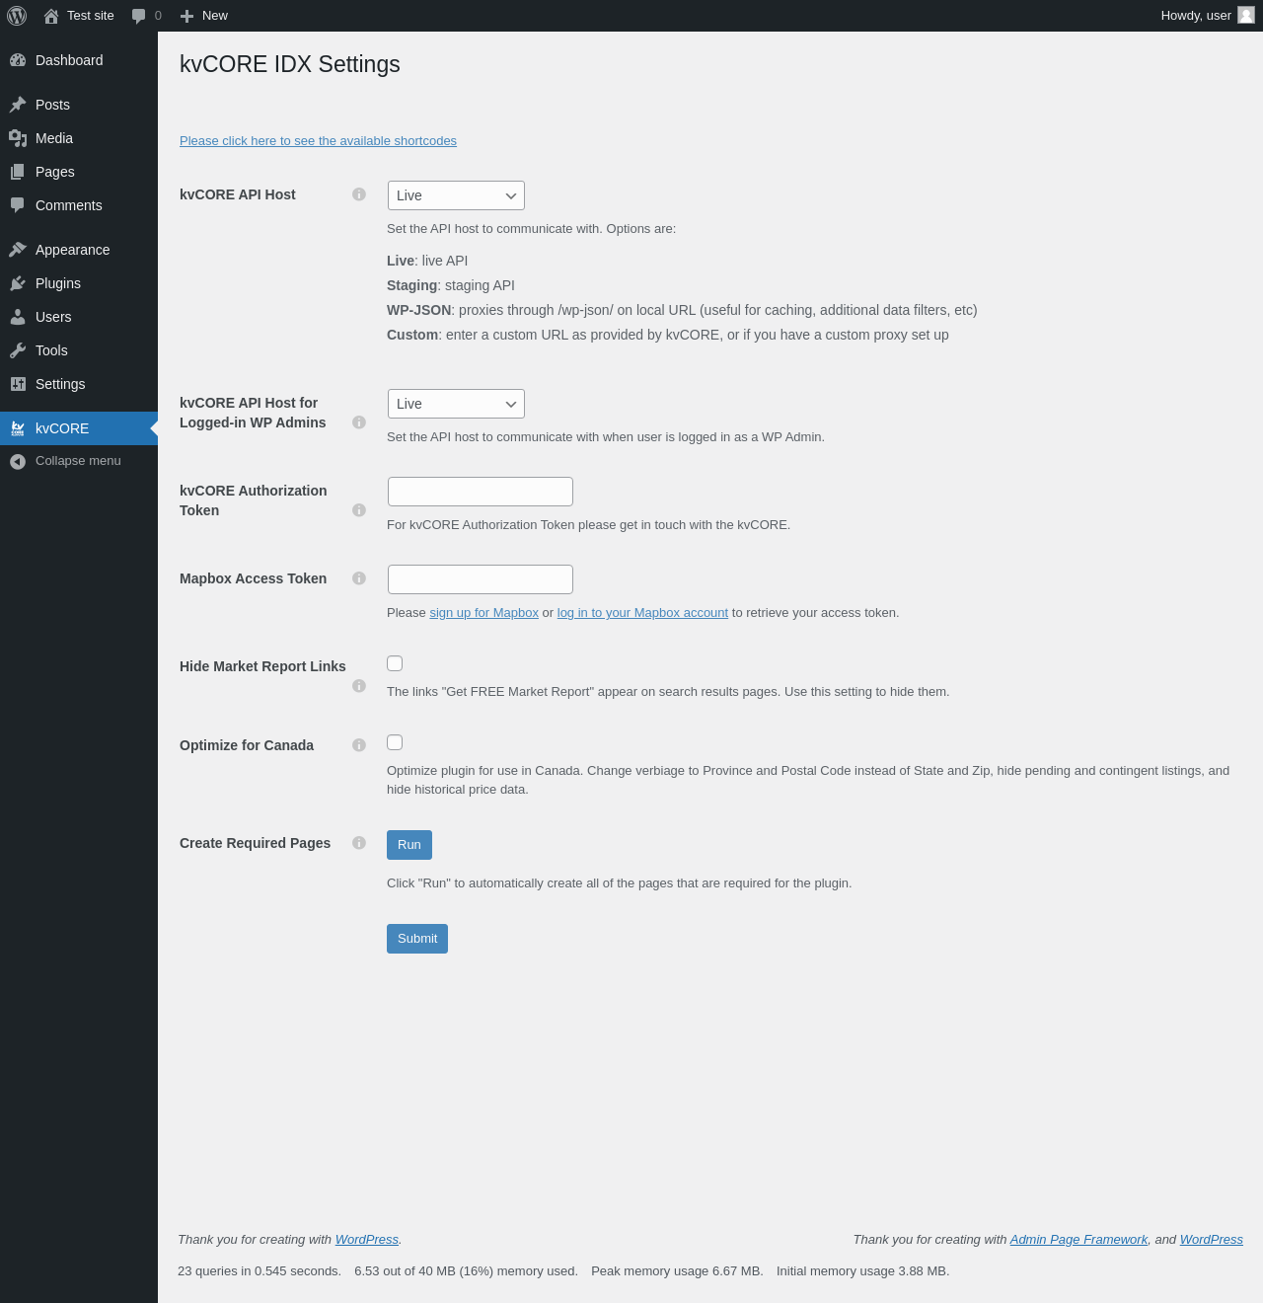Click the kvCORE IDX Settings heading

pyautogui.click(x=290, y=64)
